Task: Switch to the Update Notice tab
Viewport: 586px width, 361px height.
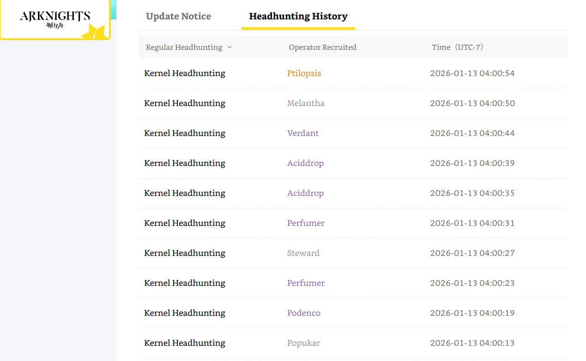Action: (178, 16)
